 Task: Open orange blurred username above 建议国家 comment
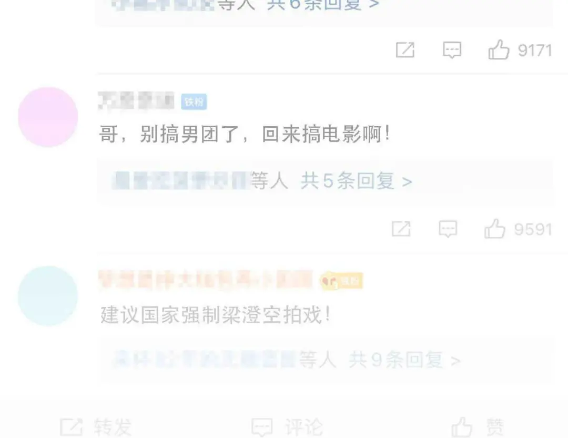tap(206, 279)
